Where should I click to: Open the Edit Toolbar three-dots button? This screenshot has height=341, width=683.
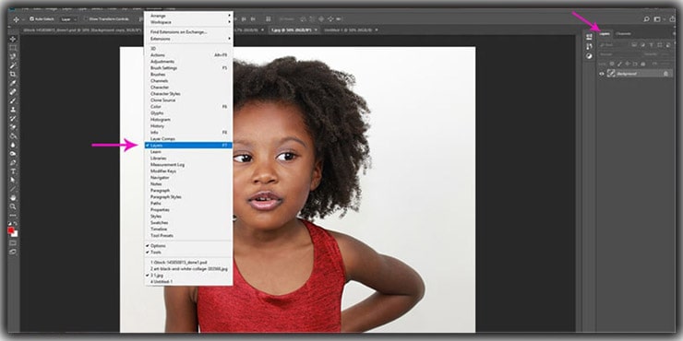(x=13, y=215)
